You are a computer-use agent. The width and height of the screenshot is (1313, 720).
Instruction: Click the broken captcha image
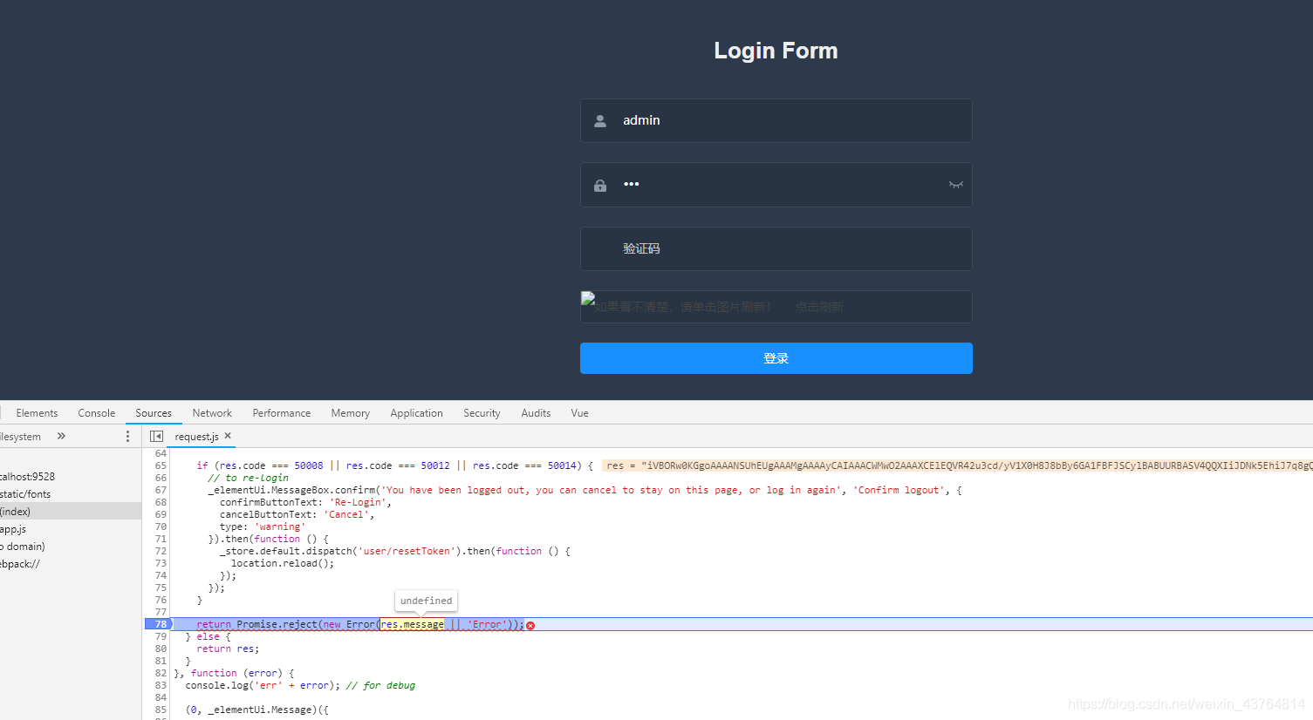click(x=589, y=299)
